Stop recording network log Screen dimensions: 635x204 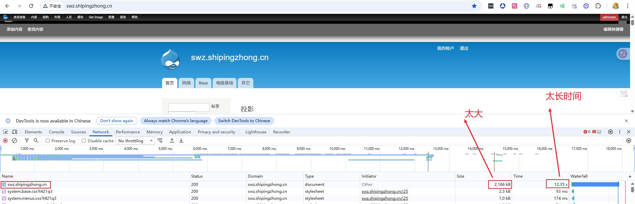5,141
